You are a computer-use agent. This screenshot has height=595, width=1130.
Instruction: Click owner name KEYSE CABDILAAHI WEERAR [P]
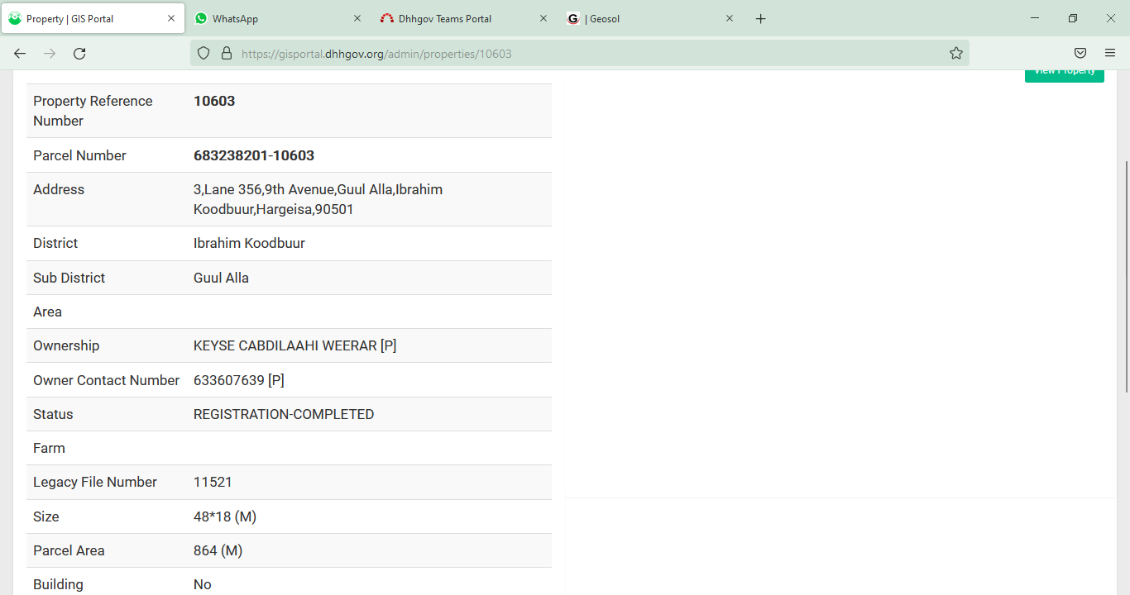coord(295,345)
